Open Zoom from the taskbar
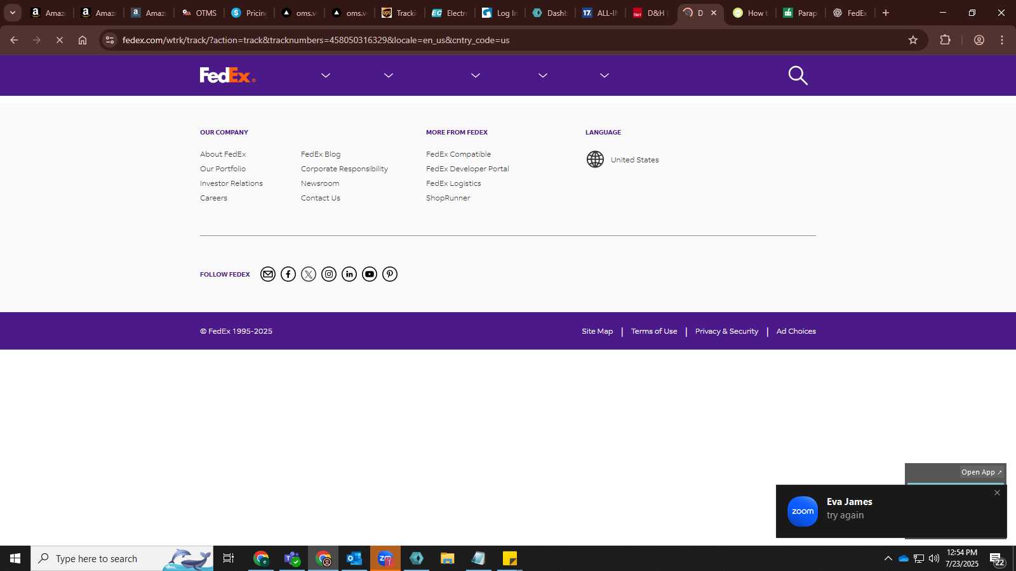Image resolution: width=1016 pixels, height=571 pixels. pos(385,558)
